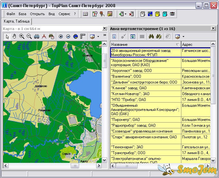Select the zoom in magnifier tool
Image resolution: width=219 pixels, height=178 pixels.
click(22, 36)
